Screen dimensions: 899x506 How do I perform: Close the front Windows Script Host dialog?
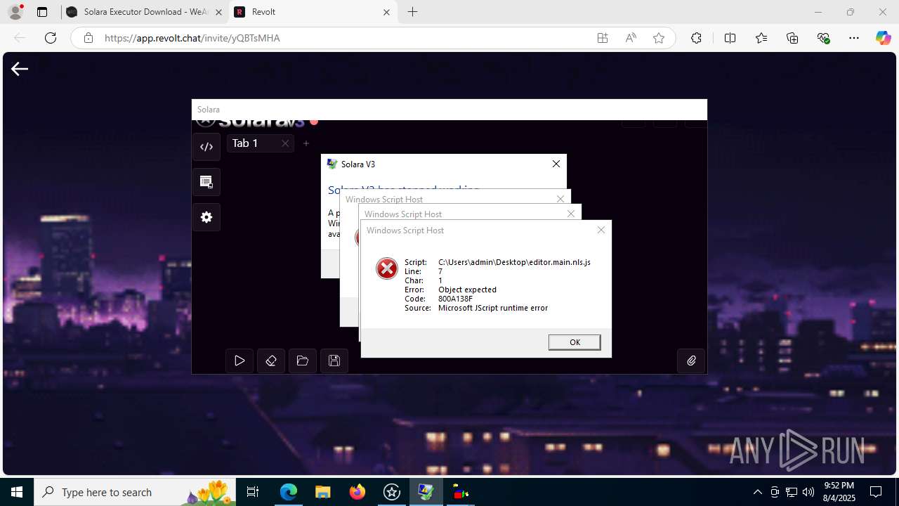click(601, 230)
